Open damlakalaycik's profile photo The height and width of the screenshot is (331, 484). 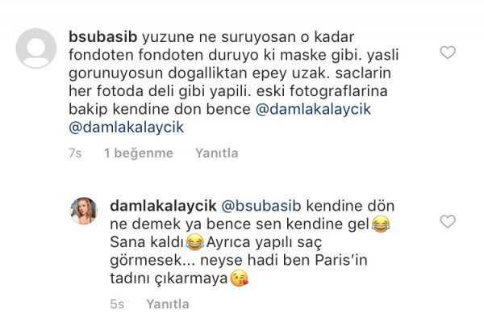coord(84,211)
